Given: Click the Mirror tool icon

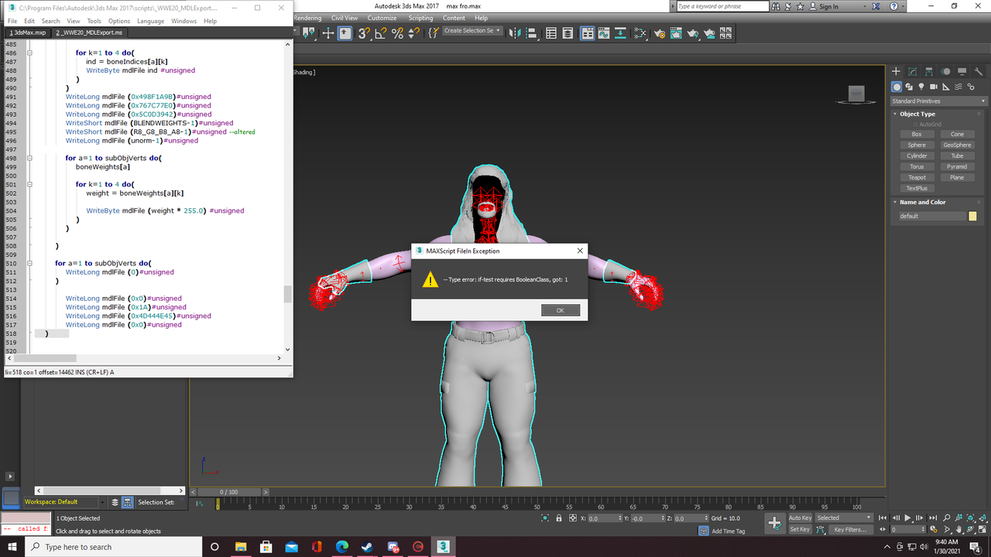Looking at the screenshot, I should pyautogui.click(x=515, y=33).
